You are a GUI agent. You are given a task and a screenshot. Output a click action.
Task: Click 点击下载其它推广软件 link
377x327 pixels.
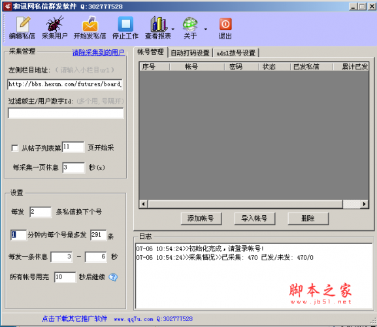[74, 318]
